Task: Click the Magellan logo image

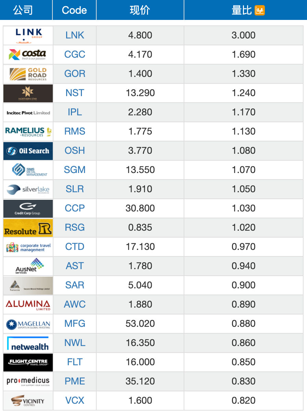Action: 28,324
